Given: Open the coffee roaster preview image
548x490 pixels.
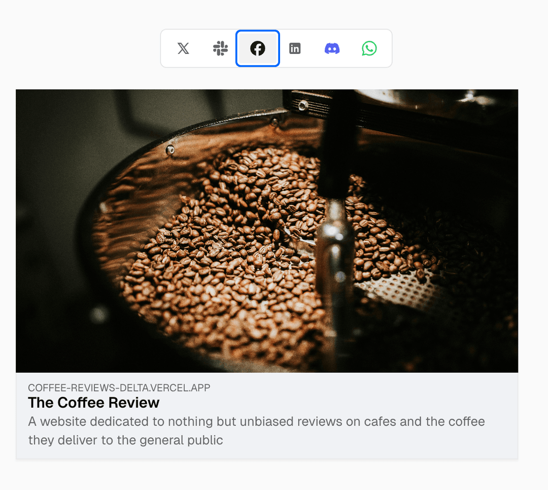Looking at the screenshot, I should [267, 231].
